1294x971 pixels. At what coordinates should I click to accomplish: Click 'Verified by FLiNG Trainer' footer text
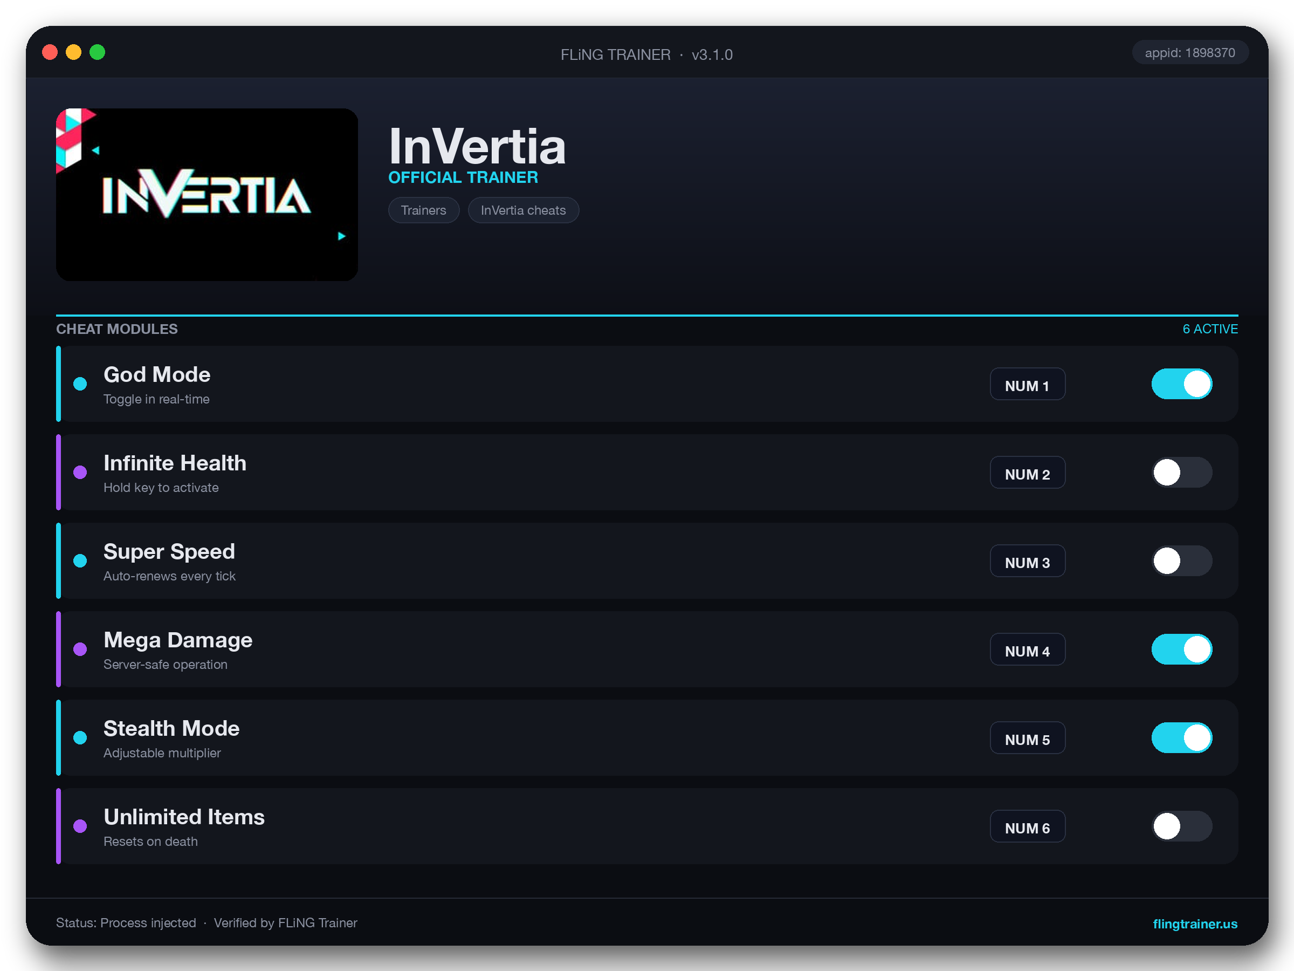(285, 923)
